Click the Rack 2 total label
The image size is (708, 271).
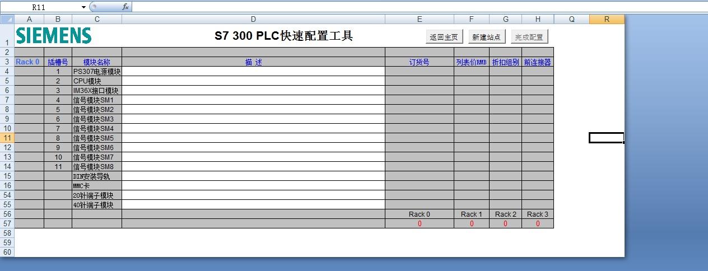pyautogui.click(x=505, y=214)
